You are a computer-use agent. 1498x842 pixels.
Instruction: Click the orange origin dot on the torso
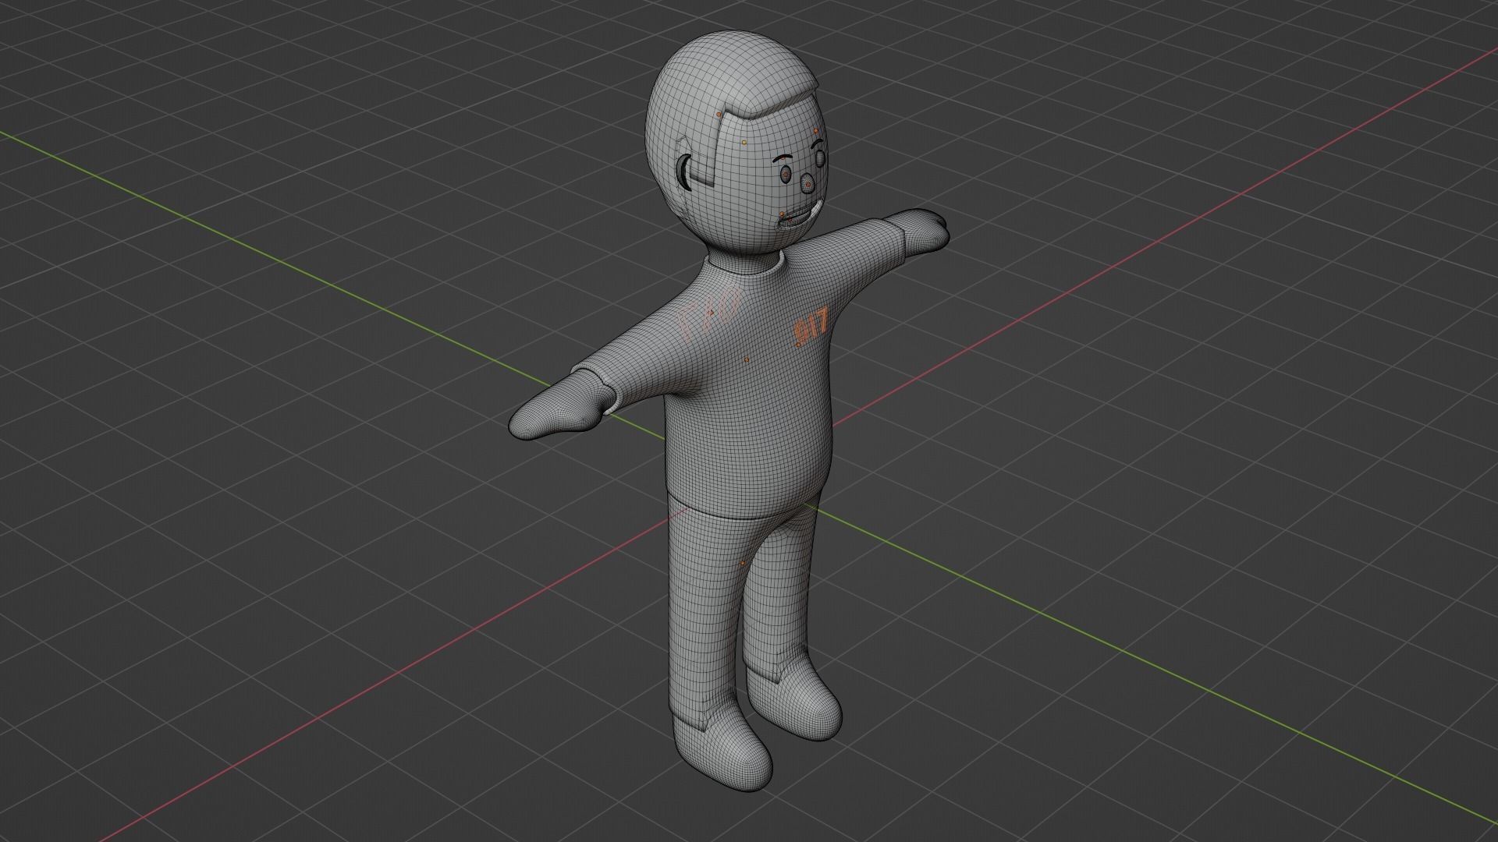coord(747,359)
